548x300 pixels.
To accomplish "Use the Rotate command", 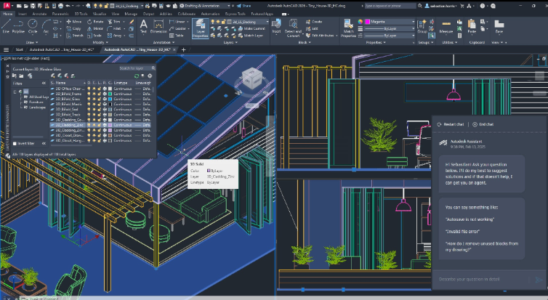I will pyautogui.click(x=95, y=22).
